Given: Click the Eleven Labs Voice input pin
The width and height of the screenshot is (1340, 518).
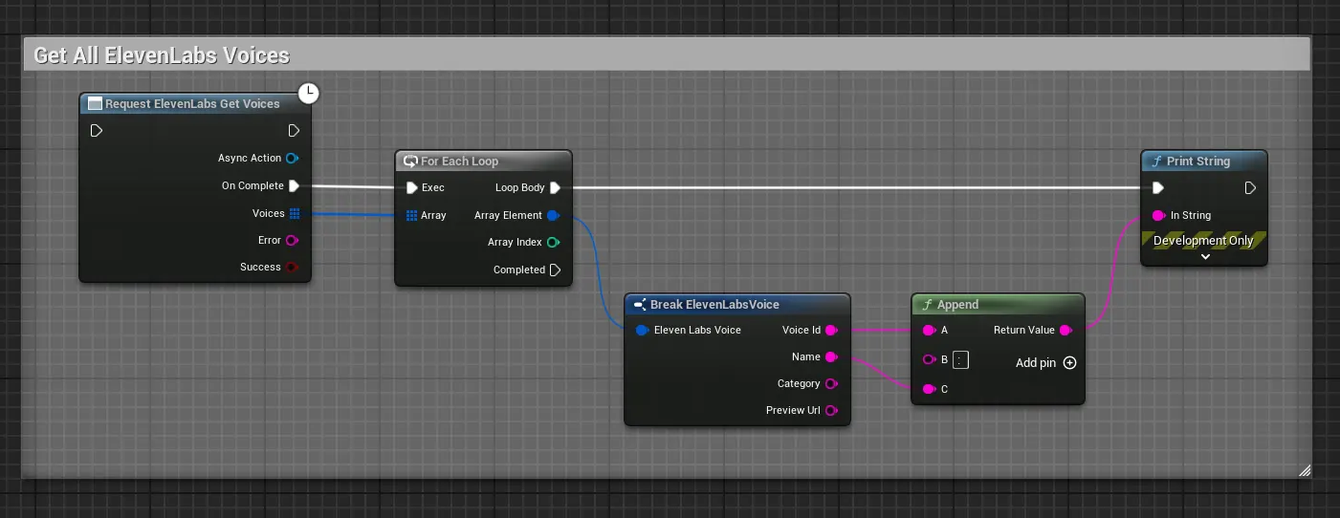Looking at the screenshot, I should (643, 330).
